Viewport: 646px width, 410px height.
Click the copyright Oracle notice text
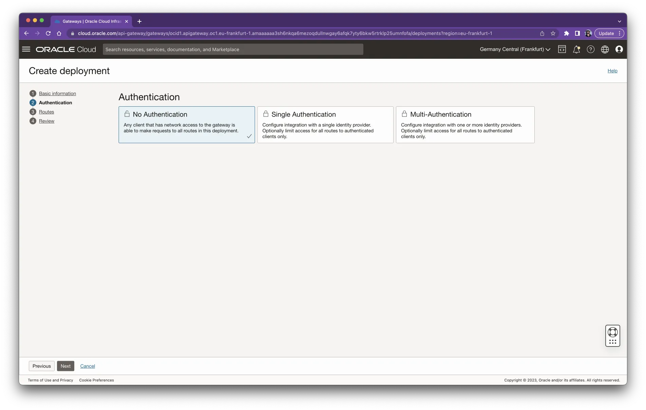click(562, 380)
